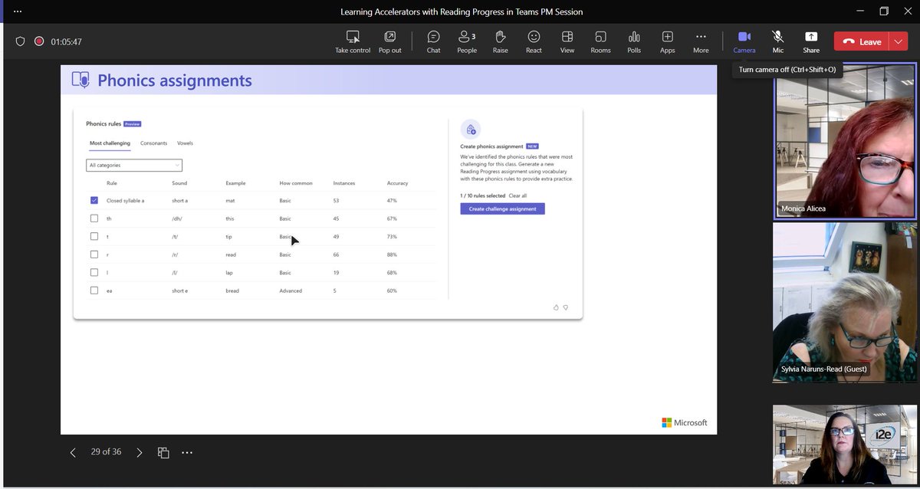The width and height of the screenshot is (920, 489).
Task: Go to previous slide
Action: (x=73, y=452)
